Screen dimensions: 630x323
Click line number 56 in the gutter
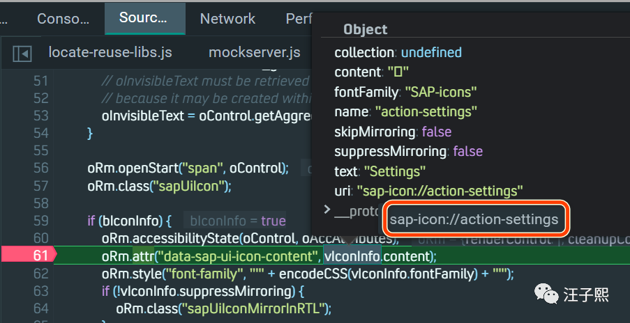click(40, 168)
